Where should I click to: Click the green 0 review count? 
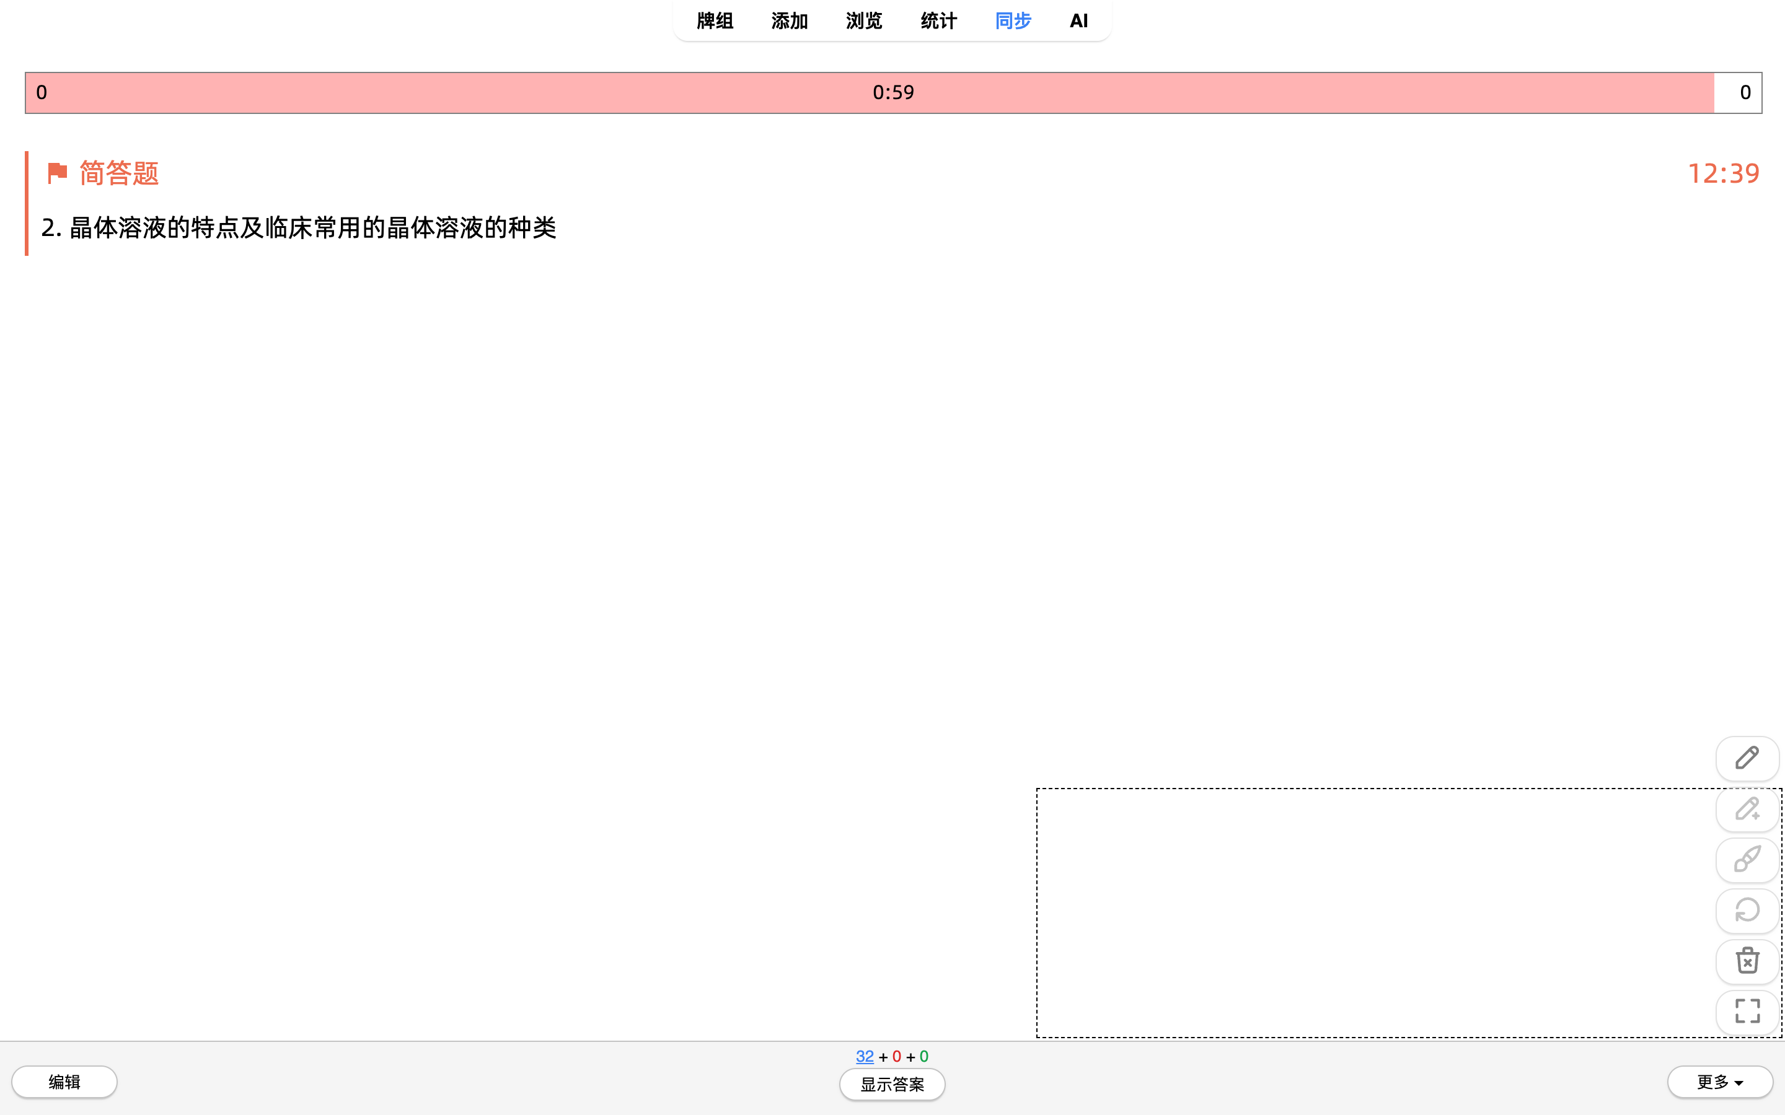[x=923, y=1057]
